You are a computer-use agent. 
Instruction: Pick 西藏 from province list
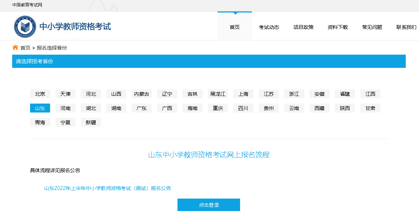click(320, 108)
